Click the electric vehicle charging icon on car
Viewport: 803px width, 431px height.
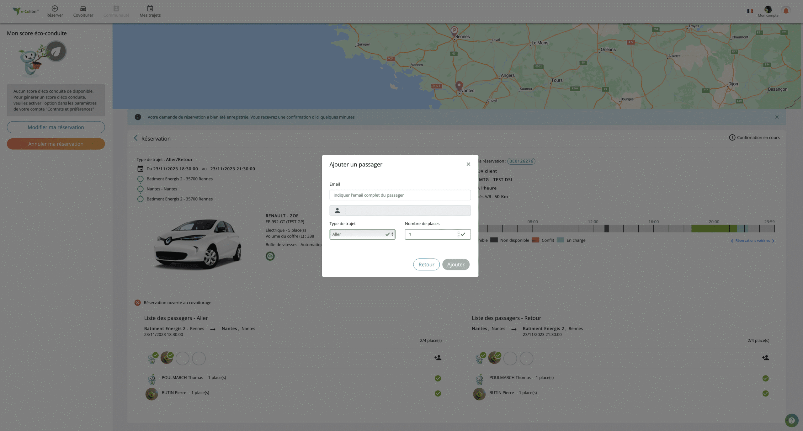point(270,256)
